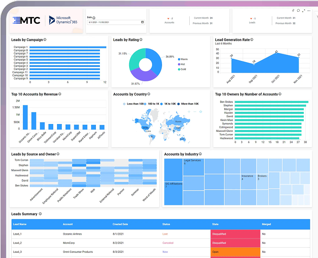Expand dashboard to fullscreen view
This screenshot has width=318, height=258.
[303, 10]
